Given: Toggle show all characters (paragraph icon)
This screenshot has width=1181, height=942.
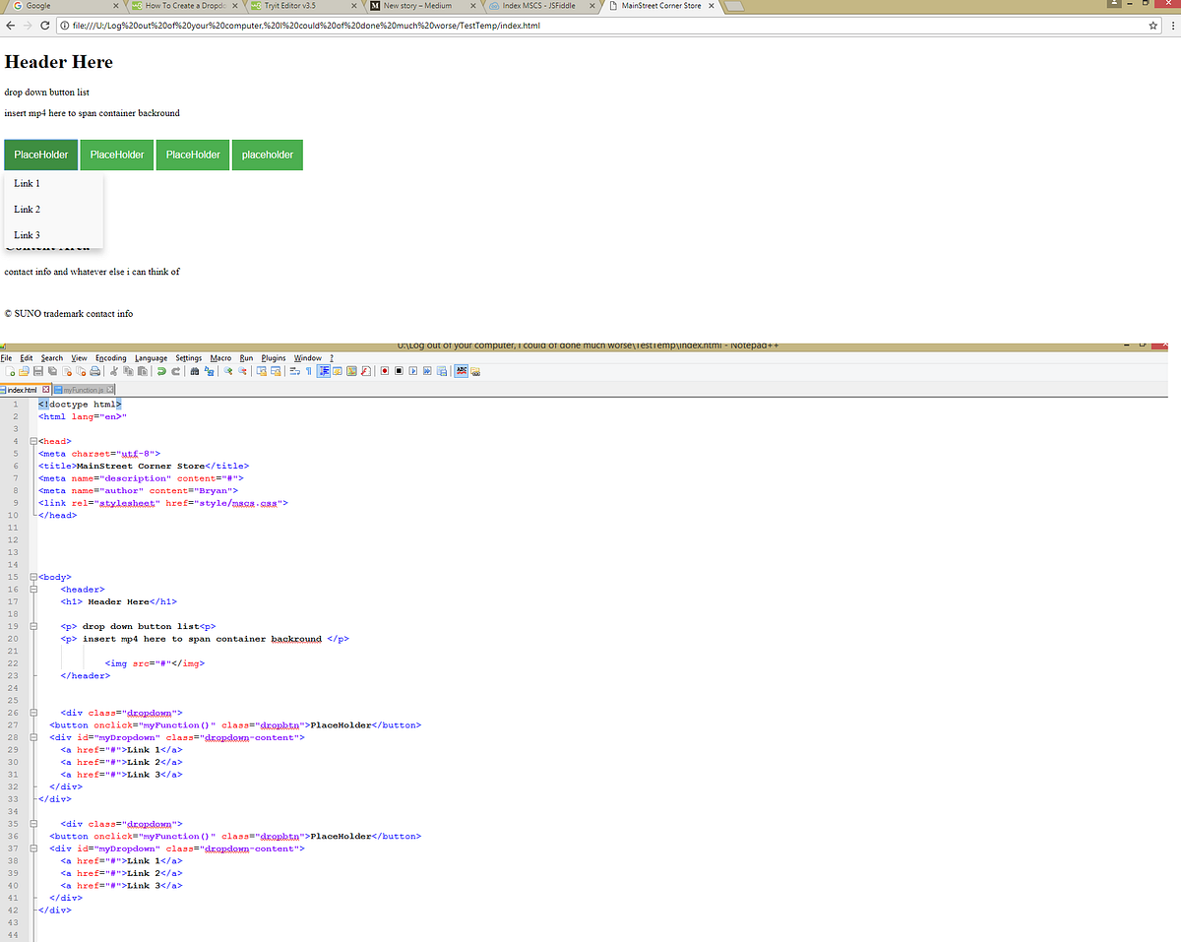Looking at the screenshot, I should pyautogui.click(x=306, y=371).
